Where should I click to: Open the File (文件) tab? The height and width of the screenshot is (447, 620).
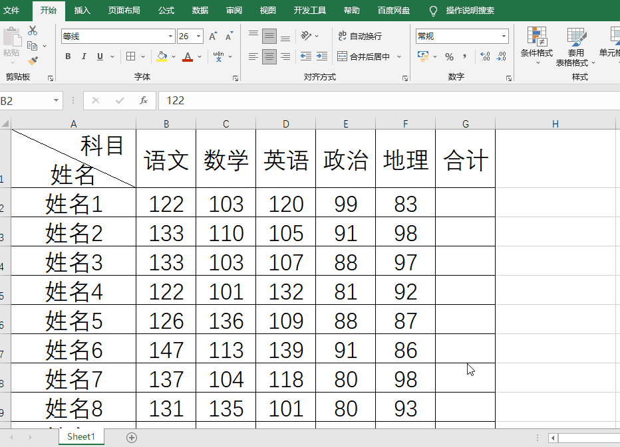click(x=11, y=10)
